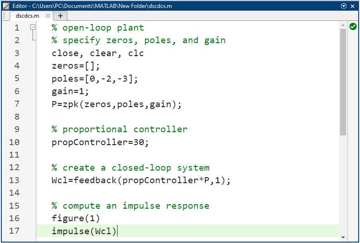This screenshot has height=243, width=360.
Task: Add a new tab with the plus button
Action: [x=60, y=16]
